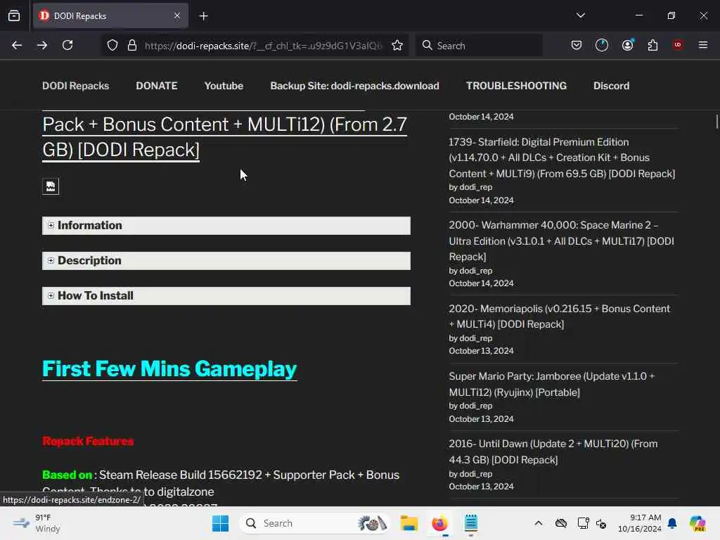Open Memoriapolis repack post
This screenshot has width=720, height=540.
pos(559,316)
